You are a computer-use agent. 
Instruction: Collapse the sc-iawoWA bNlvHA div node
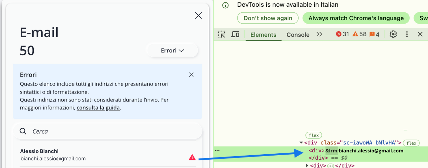(x=301, y=143)
